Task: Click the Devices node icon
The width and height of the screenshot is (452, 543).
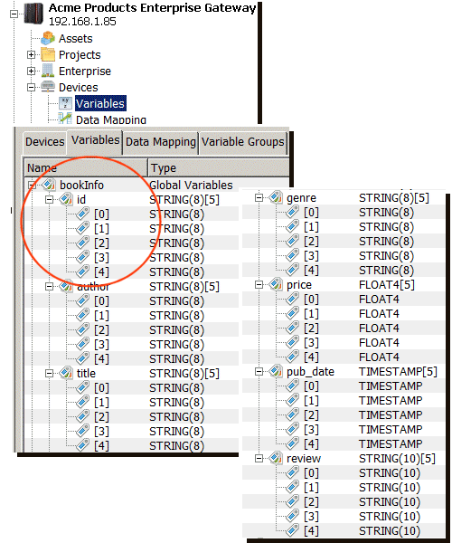Action: pos(48,87)
